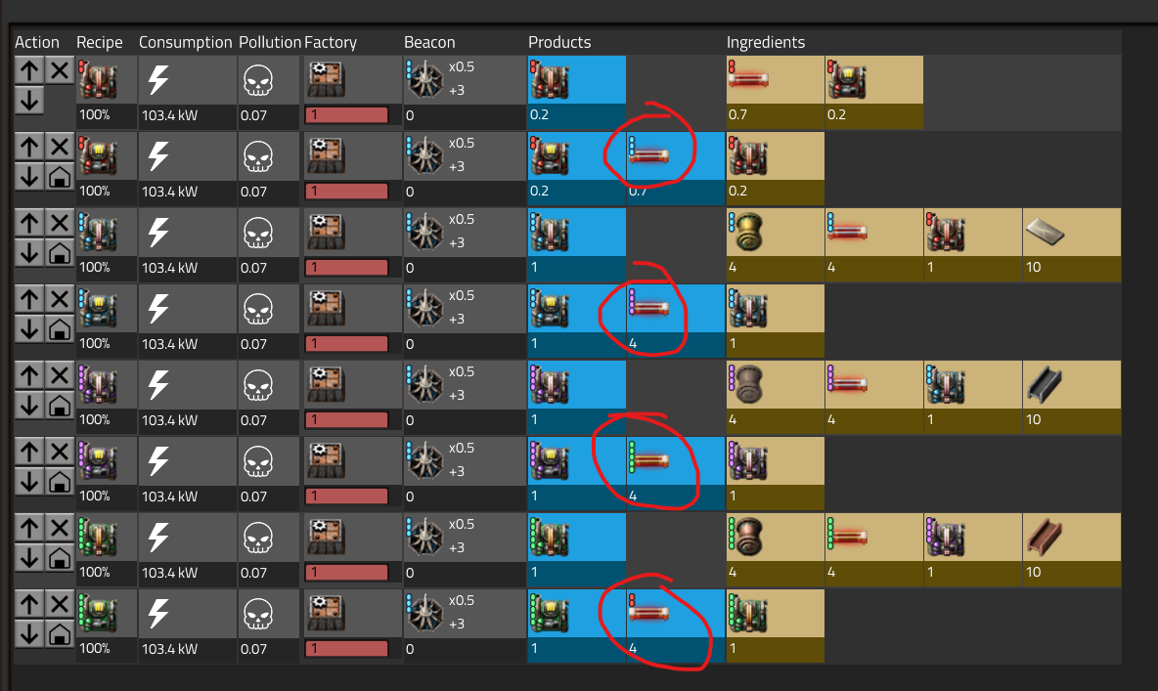Click the 100% recipe value in the first row
1158x691 pixels.
click(x=95, y=114)
